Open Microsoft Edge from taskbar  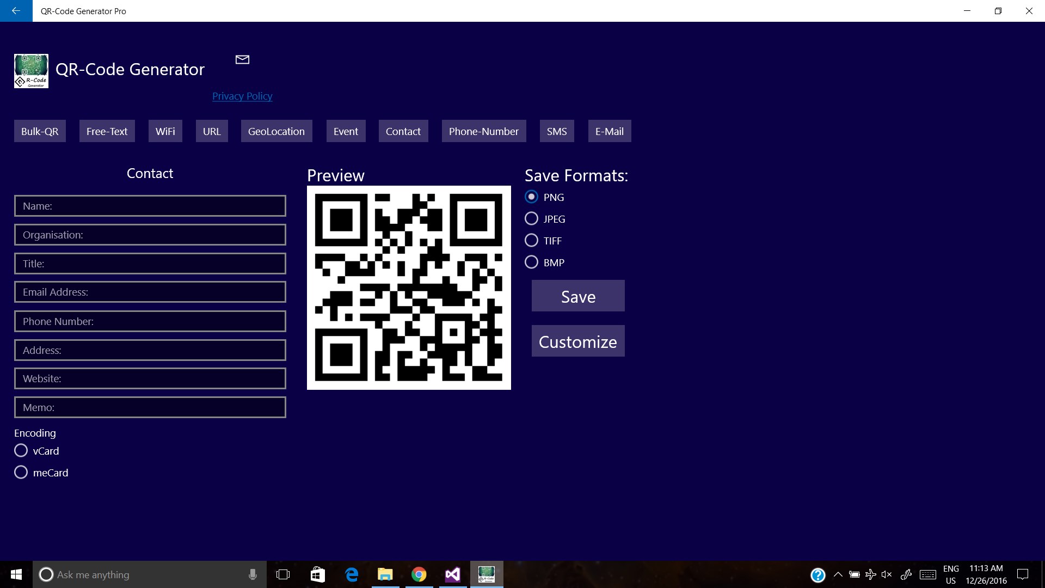(352, 574)
